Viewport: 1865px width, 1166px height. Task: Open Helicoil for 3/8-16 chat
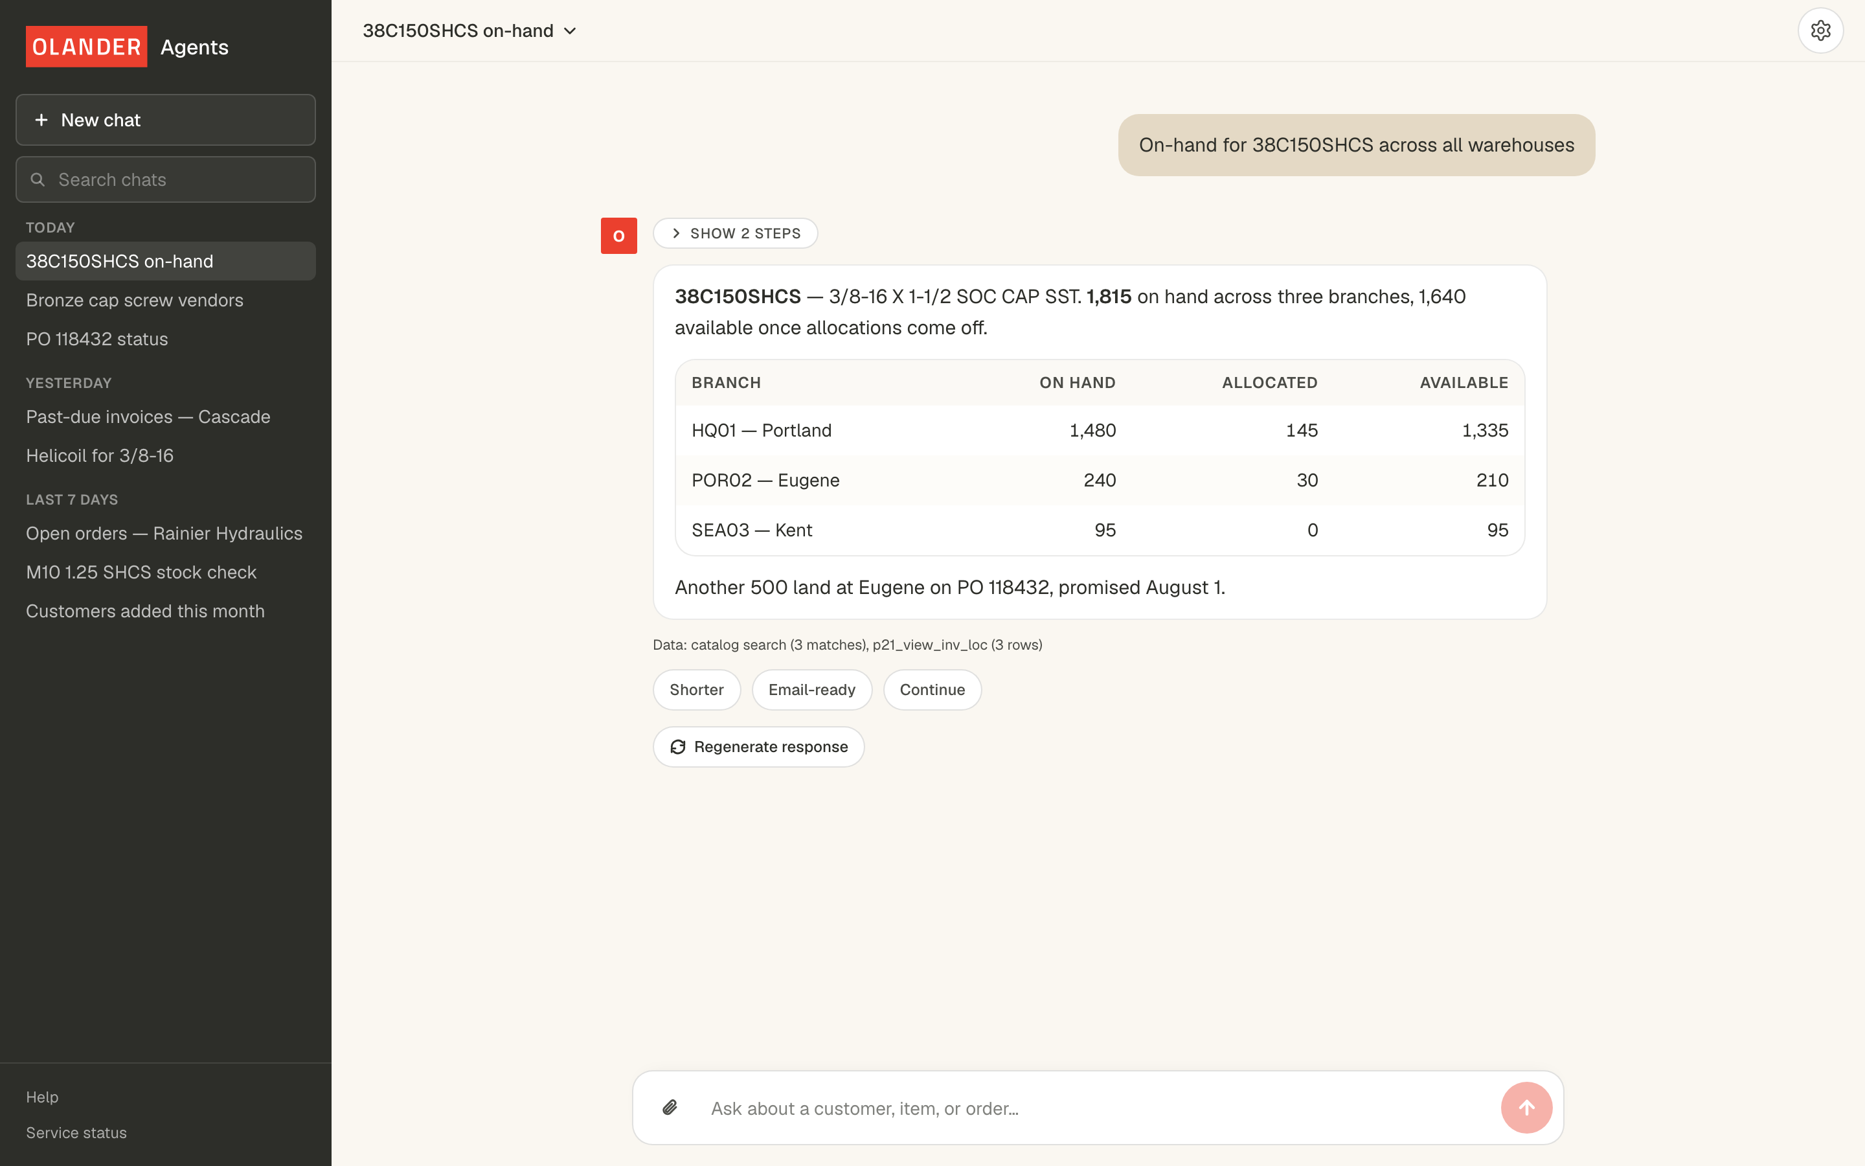(x=166, y=456)
